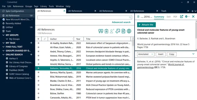Open reference in new window icon

pyautogui.click(x=181, y=17)
